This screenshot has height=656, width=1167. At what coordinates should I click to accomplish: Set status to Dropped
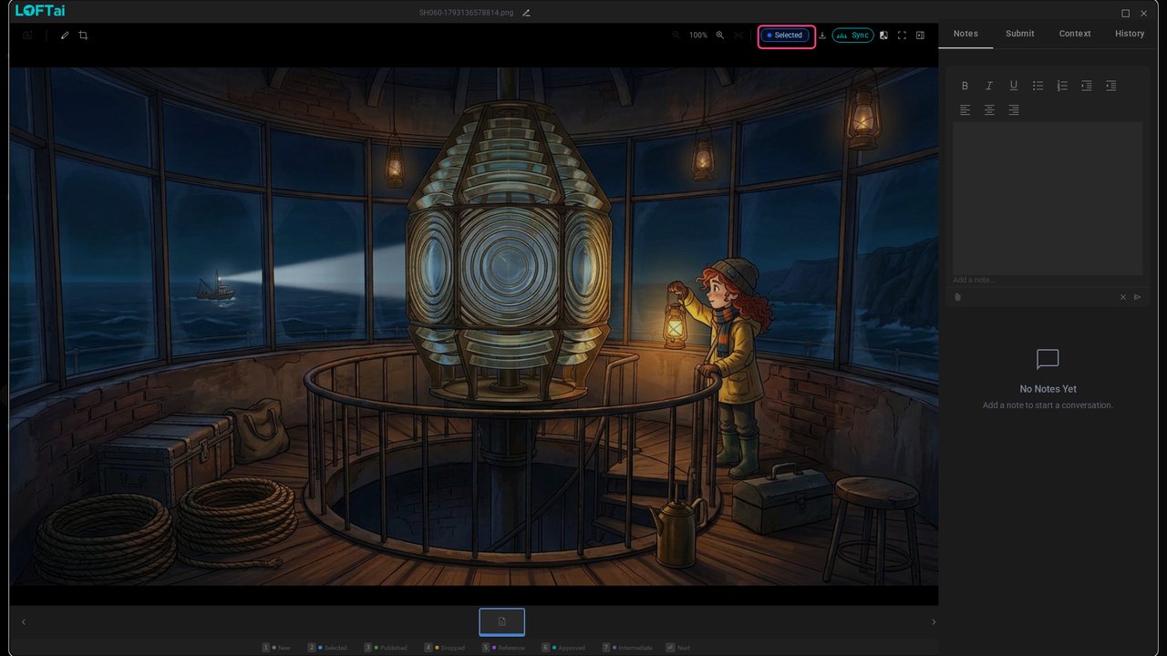[444, 648]
